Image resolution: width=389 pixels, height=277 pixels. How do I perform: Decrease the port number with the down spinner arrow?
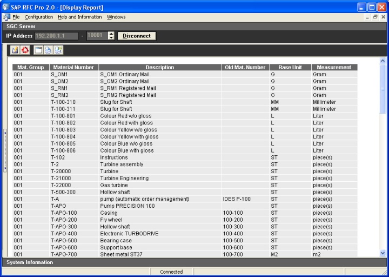[111, 38]
